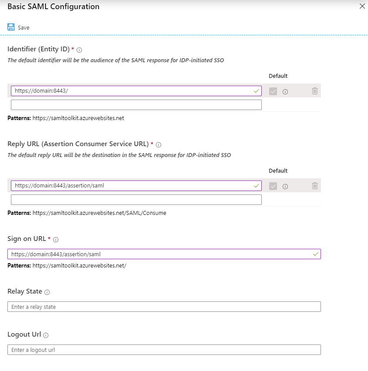Image resolution: width=368 pixels, height=371 pixels.
Task: Click the info icon next to Reply URL label
Action: tap(159, 145)
